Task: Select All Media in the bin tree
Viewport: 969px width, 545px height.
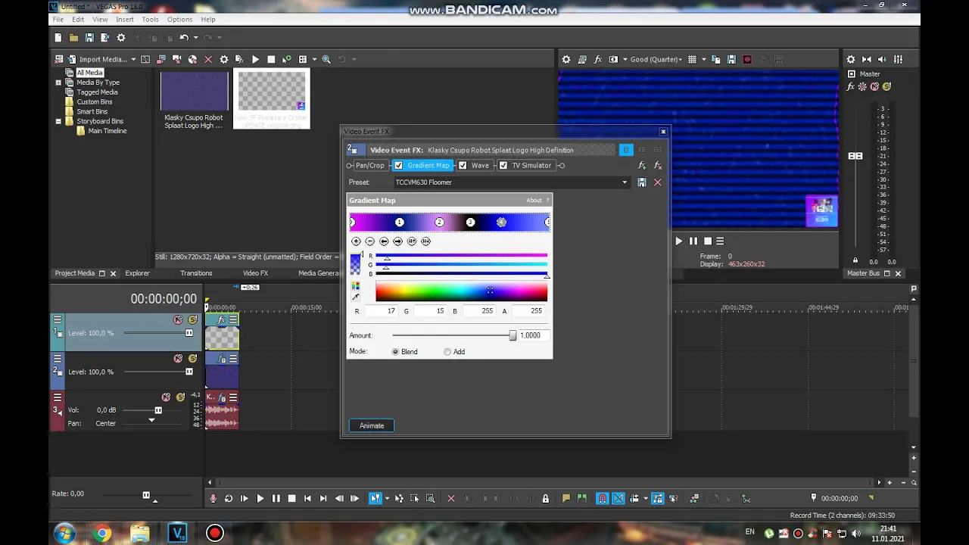Action: tap(89, 73)
